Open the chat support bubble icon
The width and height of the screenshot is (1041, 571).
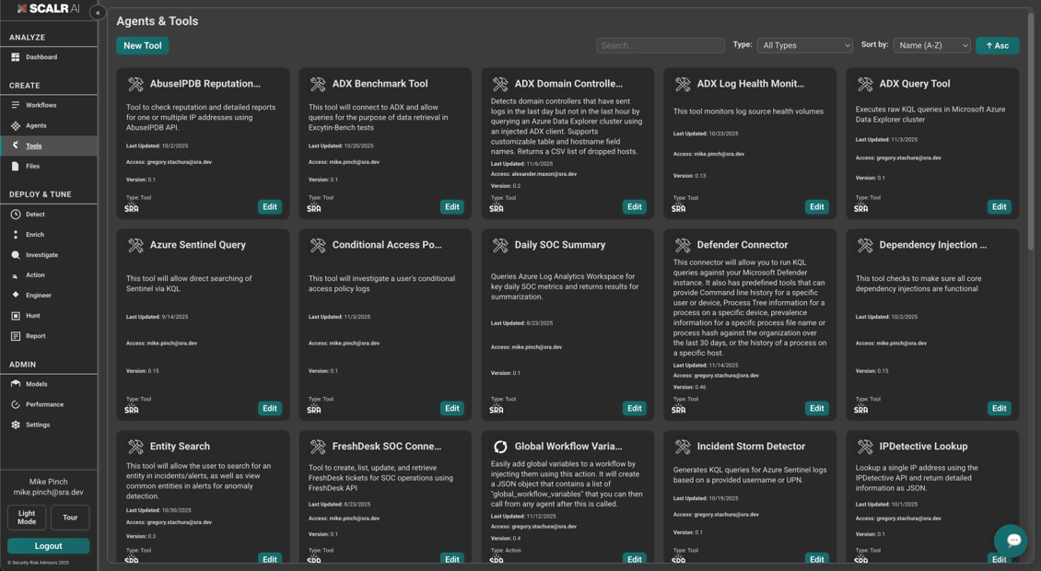click(1012, 541)
